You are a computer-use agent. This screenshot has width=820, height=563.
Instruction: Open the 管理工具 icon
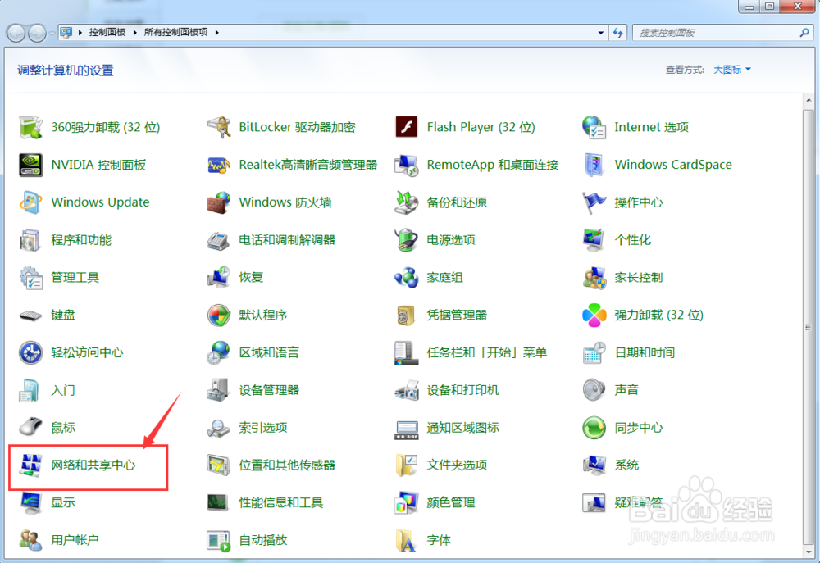pyautogui.click(x=30, y=278)
